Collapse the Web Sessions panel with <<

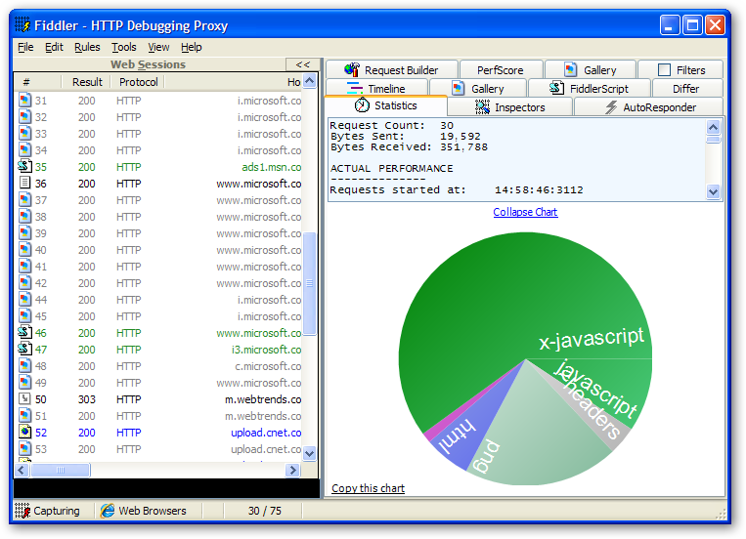tap(302, 64)
